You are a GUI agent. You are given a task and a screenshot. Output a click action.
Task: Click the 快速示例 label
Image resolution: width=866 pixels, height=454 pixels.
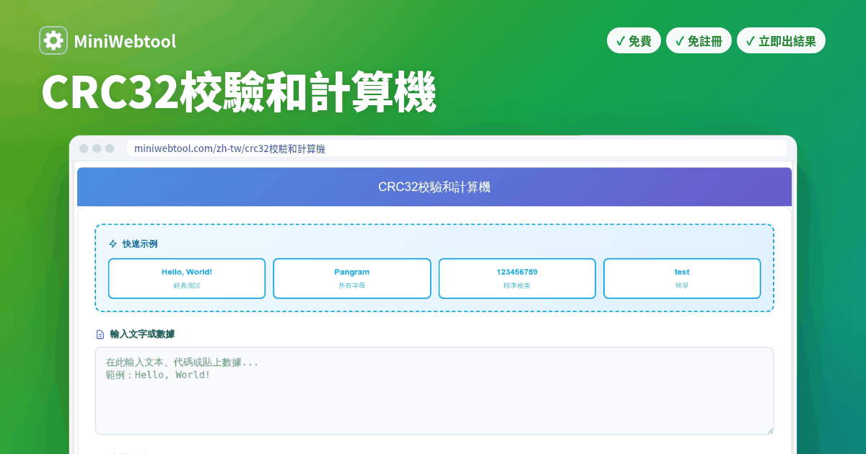[140, 244]
